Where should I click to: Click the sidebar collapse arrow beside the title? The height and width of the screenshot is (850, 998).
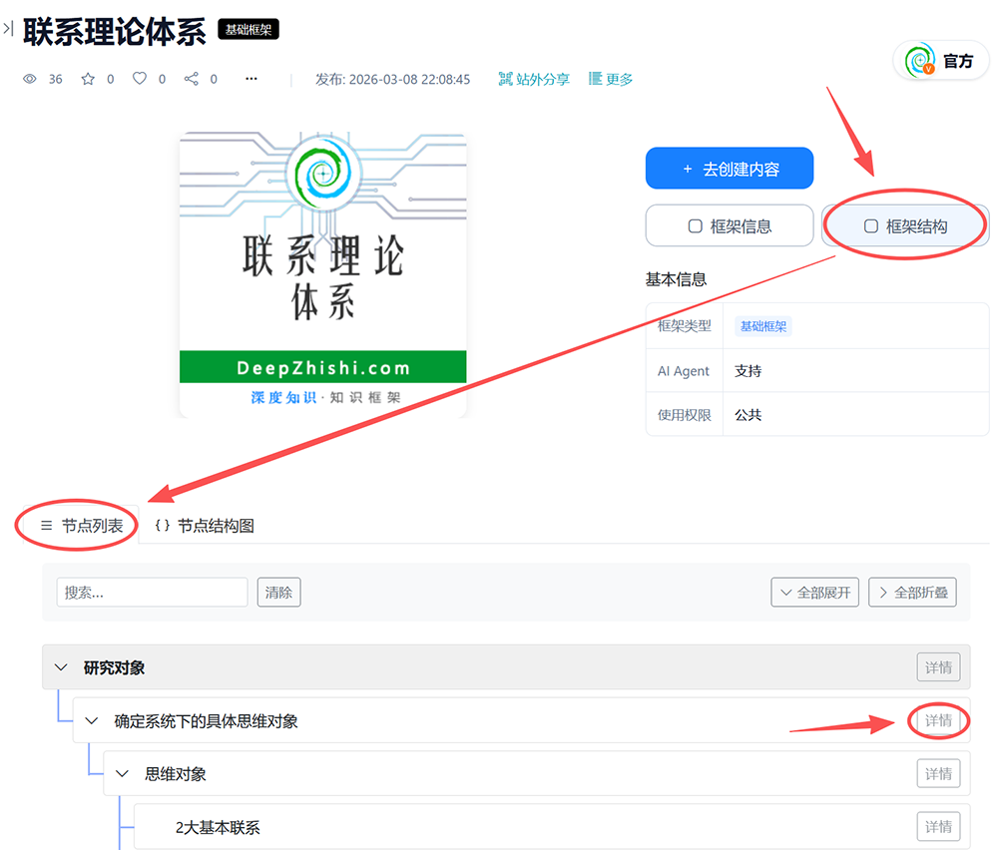8,29
